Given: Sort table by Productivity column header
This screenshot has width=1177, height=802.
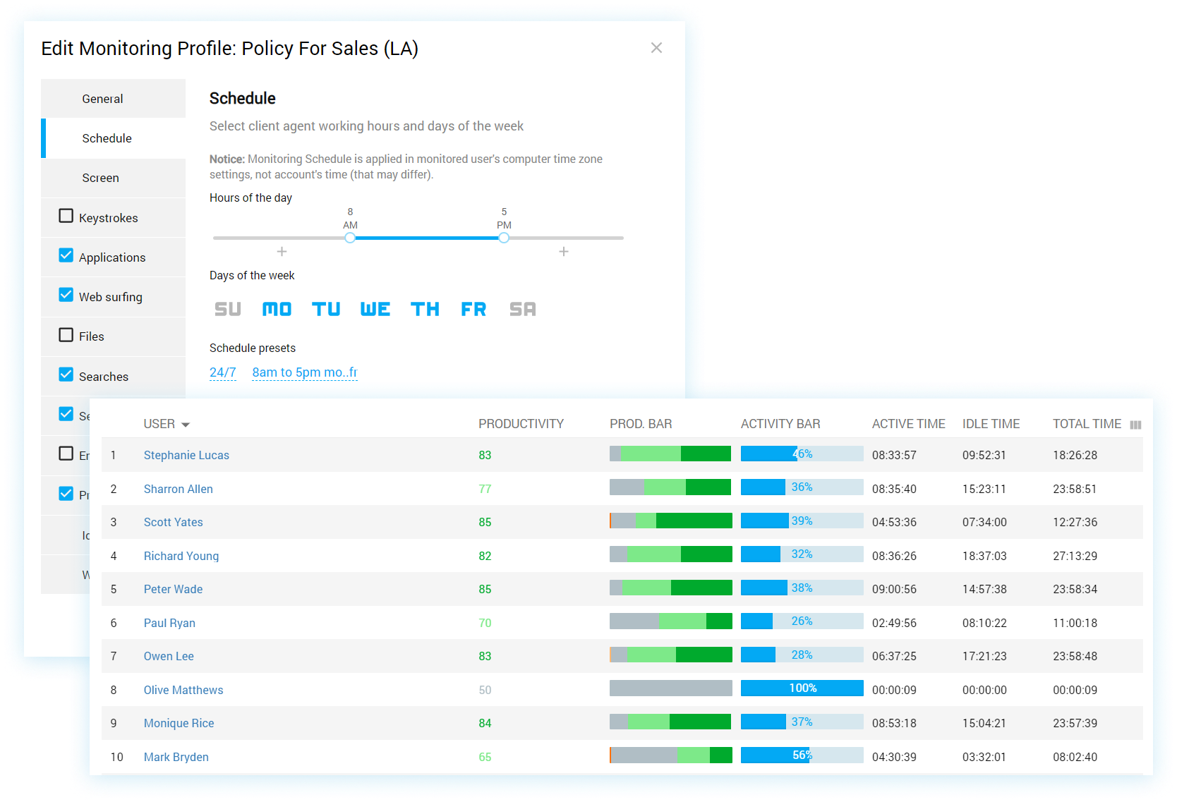Looking at the screenshot, I should [521, 424].
